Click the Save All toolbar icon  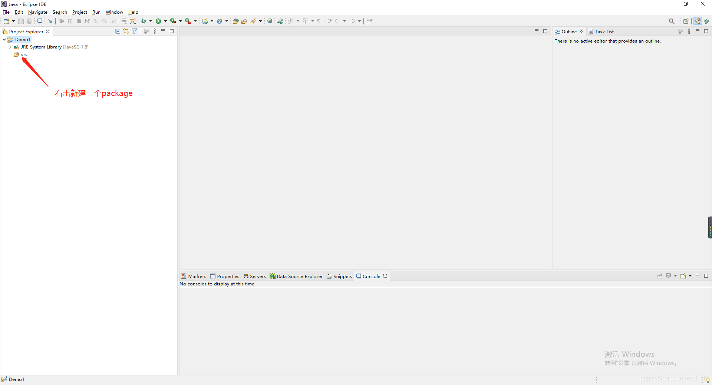click(x=29, y=21)
